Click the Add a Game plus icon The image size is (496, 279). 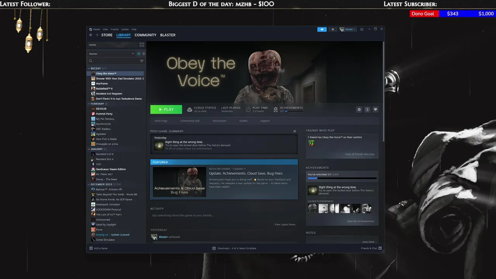(91, 248)
